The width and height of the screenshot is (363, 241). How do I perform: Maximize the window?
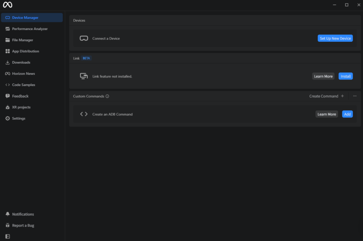pyautogui.click(x=347, y=5)
